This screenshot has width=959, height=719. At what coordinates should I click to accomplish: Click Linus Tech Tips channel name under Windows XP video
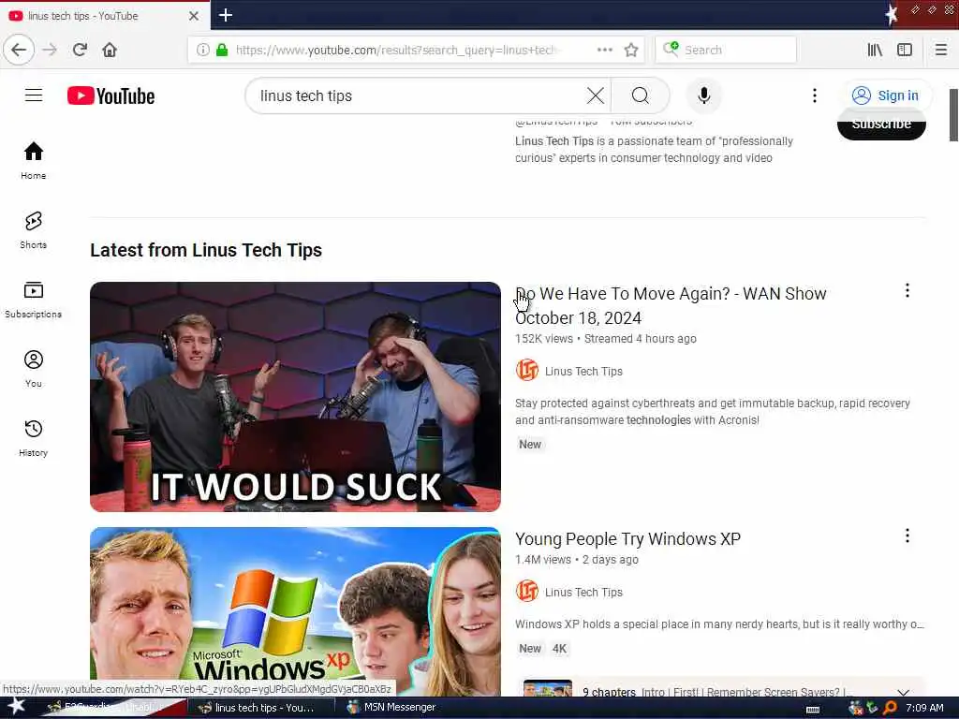[x=583, y=592]
